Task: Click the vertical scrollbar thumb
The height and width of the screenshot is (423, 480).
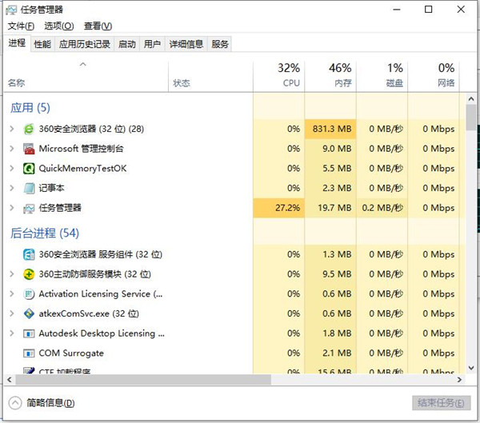Action: click(471, 118)
